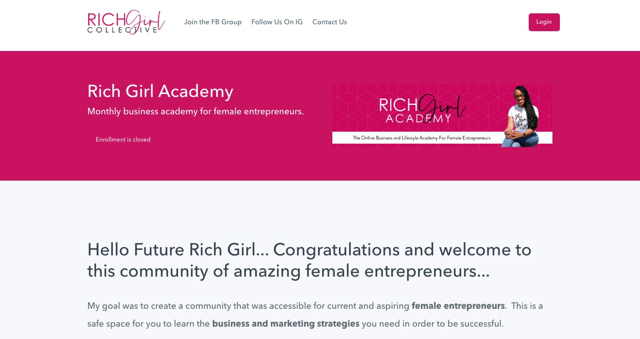Click the white navigation header bar
Image resolution: width=640 pixels, height=339 pixels.
(x=420, y=25)
